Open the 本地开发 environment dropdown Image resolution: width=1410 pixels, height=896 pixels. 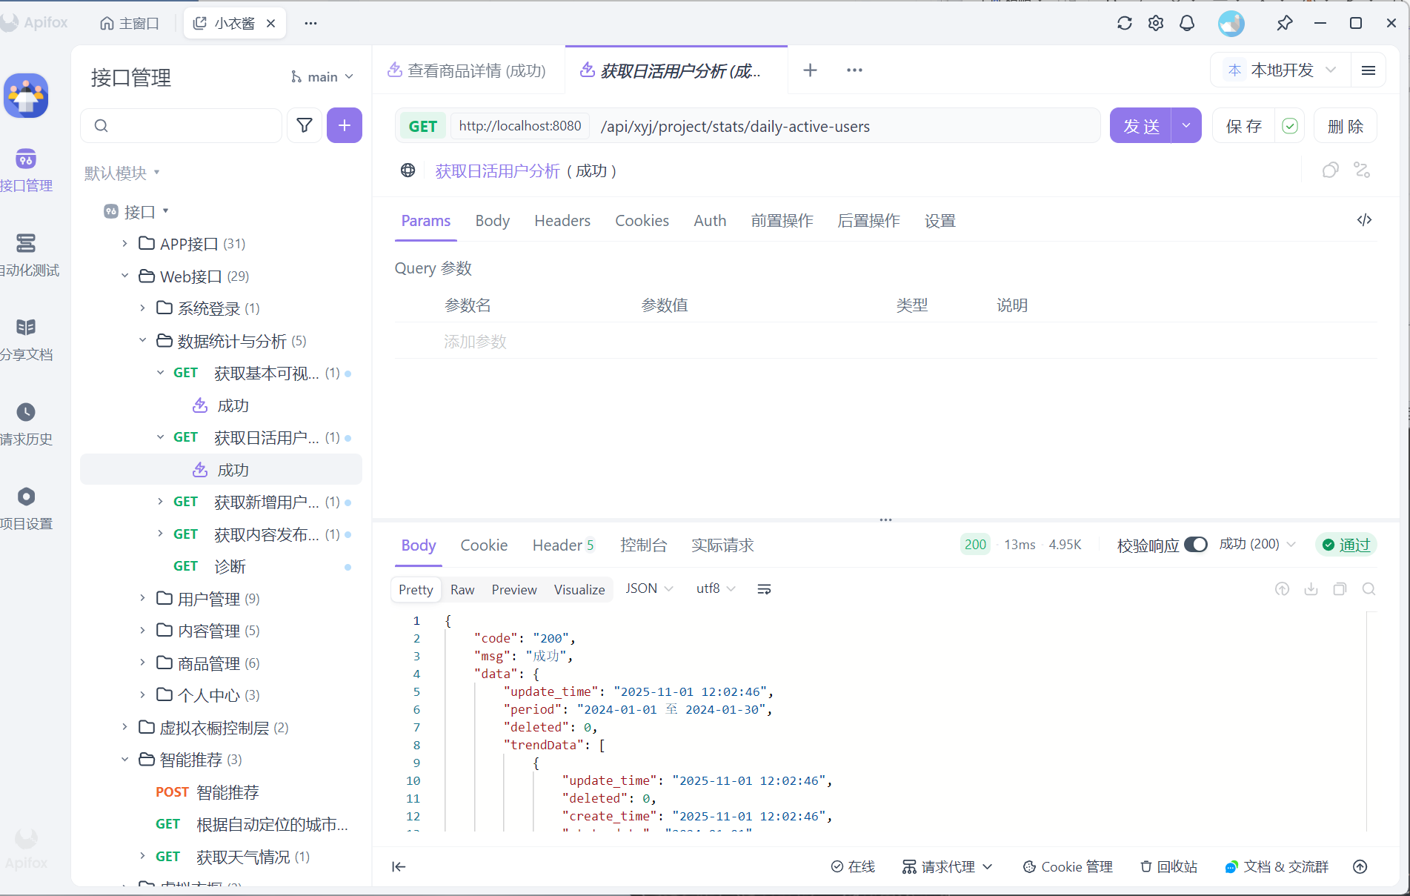click(x=1281, y=70)
